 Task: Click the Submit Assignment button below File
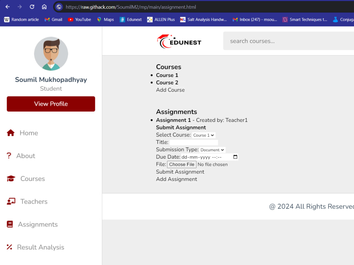(180, 172)
